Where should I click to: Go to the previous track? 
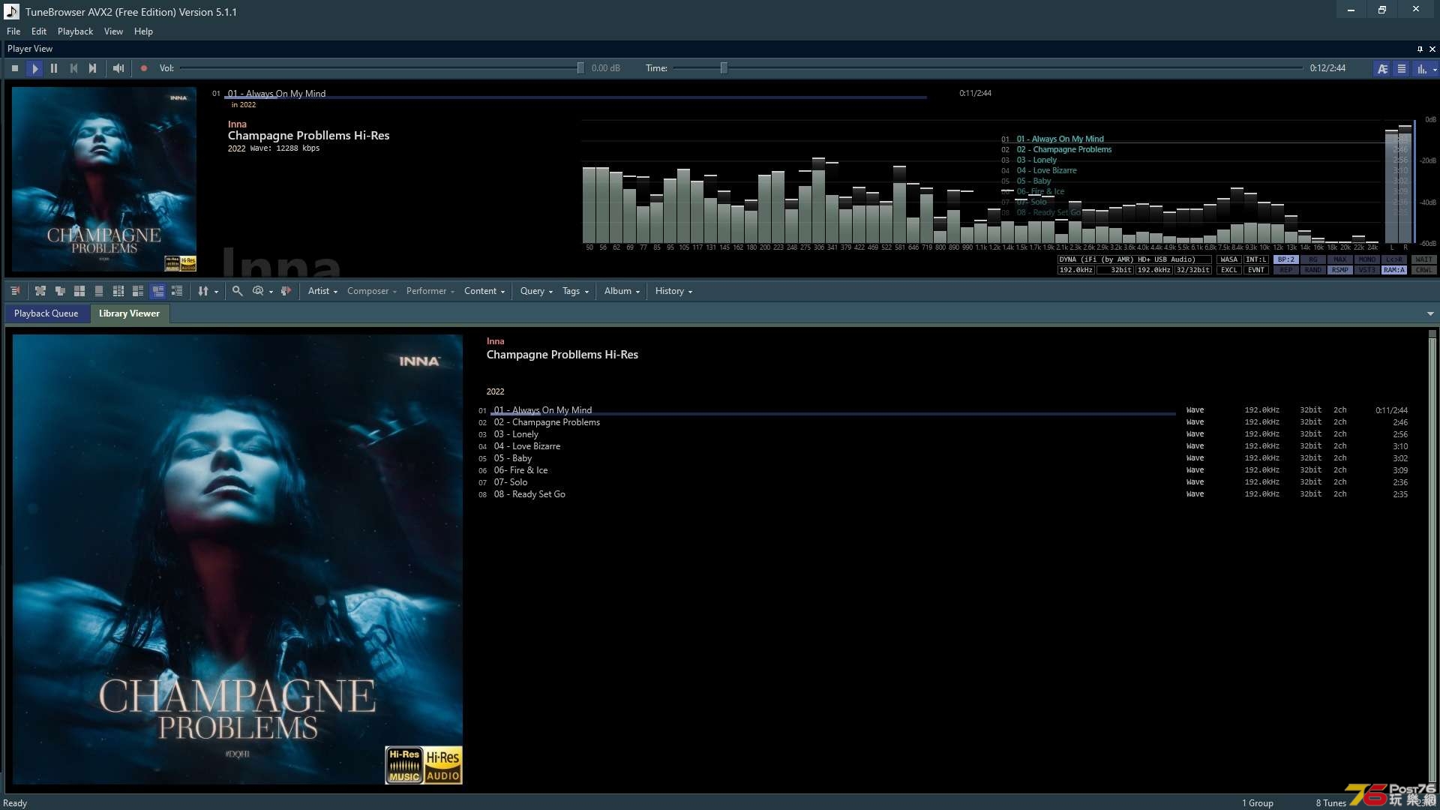click(73, 68)
